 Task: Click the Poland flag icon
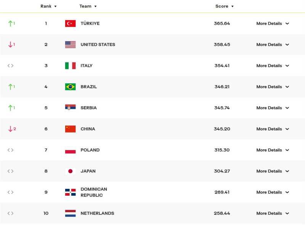70,150
